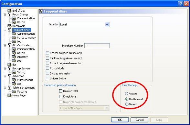
Task: Click the icon beside Mapping
Action: [x=14, y=92]
